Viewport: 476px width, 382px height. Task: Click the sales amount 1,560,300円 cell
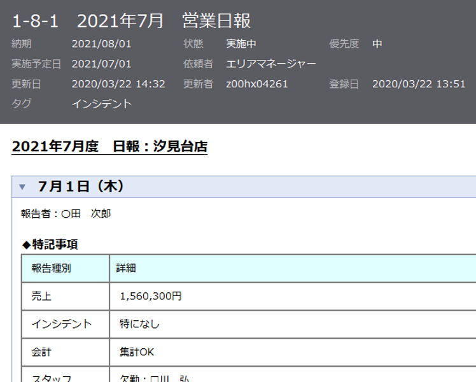151,296
